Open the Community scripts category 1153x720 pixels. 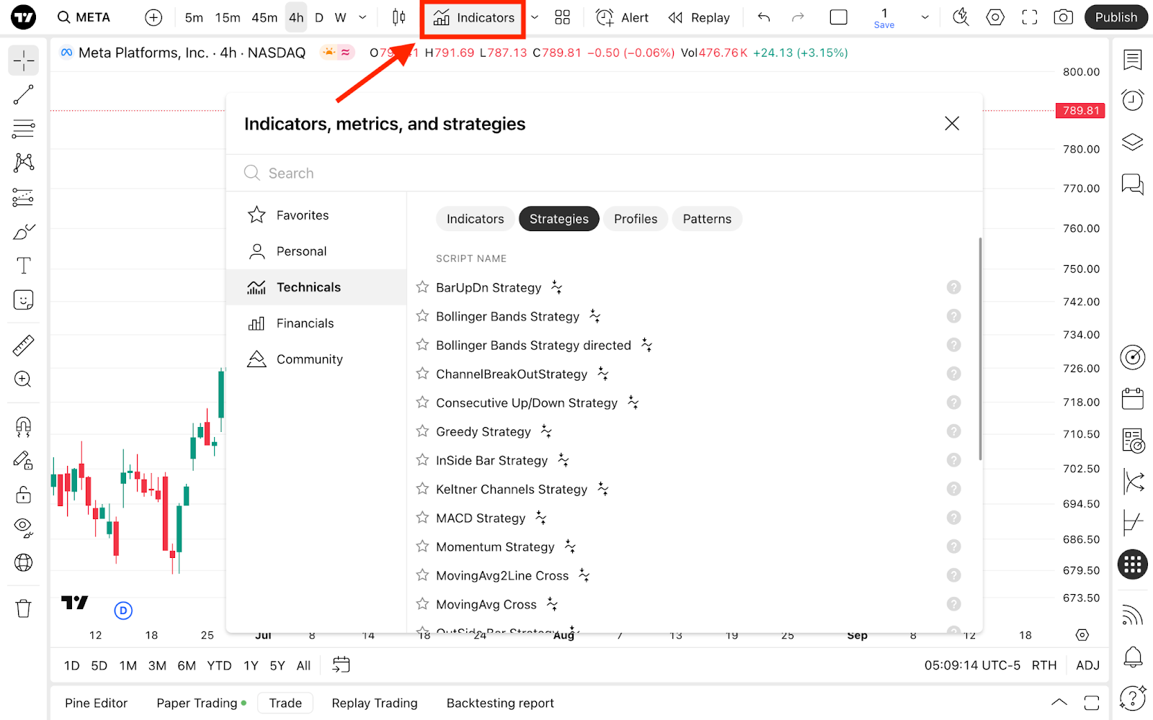click(316, 359)
